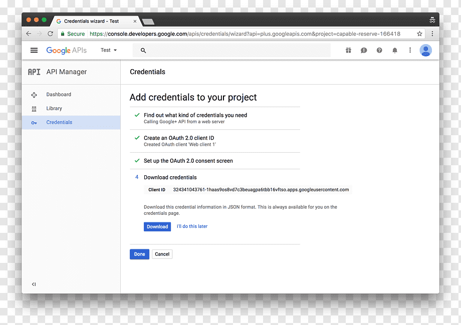Open the feedback alert icon

pyautogui.click(x=364, y=50)
